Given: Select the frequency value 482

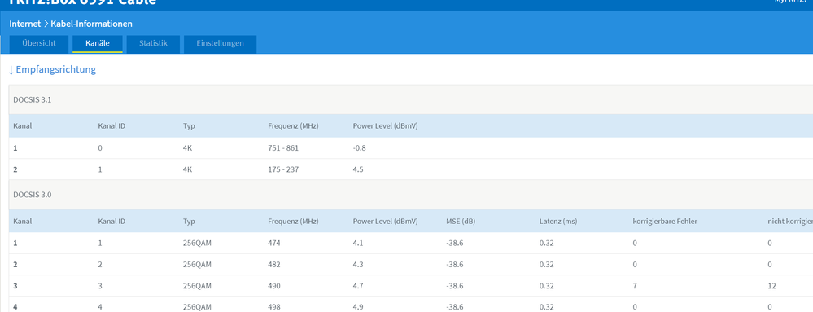Looking at the screenshot, I should (274, 264).
